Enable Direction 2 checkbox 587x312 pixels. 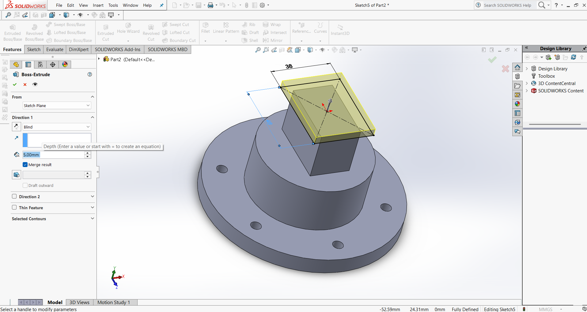pyautogui.click(x=14, y=196)
